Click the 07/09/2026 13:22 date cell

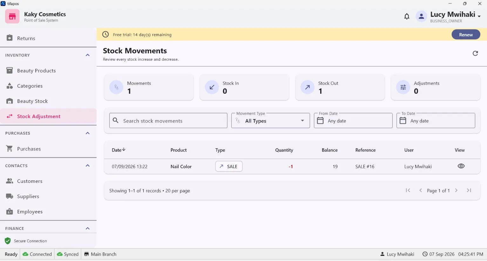coord(130,166)
